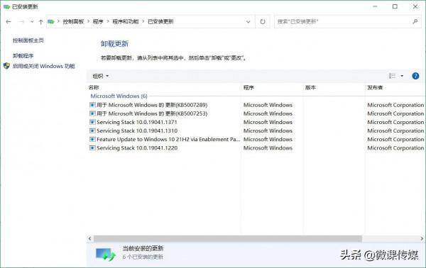Sort by 版本 column header

click(310, 87)
